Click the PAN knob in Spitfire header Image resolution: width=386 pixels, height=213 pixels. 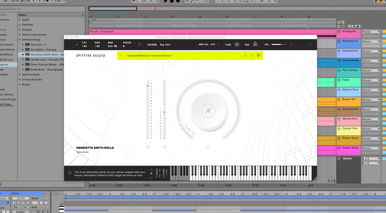tap(255, 45)
